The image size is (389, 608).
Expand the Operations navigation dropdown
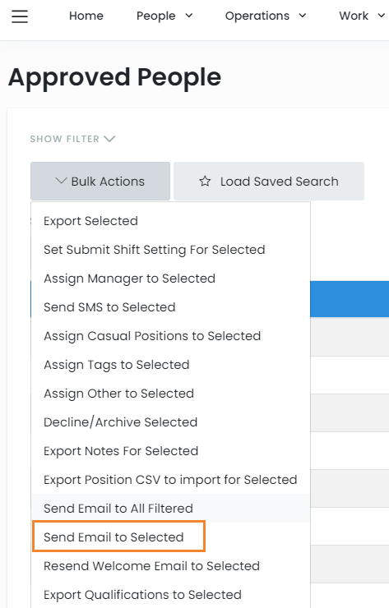point(266,16)
